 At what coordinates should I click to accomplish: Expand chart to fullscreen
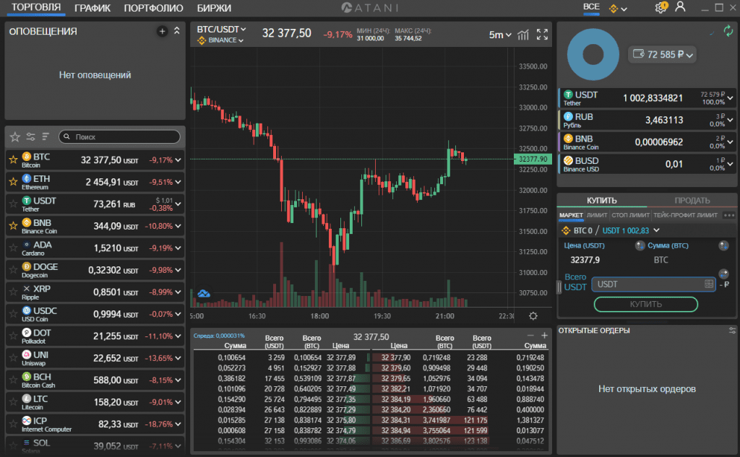pyautogui.click(x=542, y=35)
